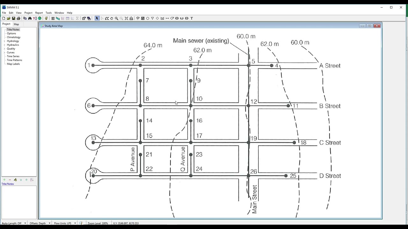Switch to the Project tab

click(x=6, y=24)
